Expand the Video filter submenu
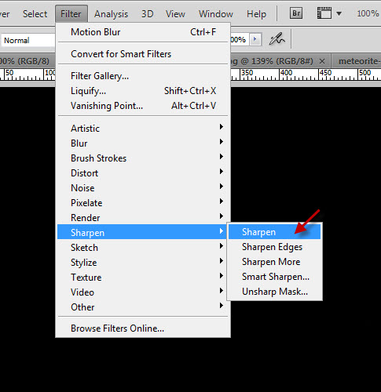381x392 pixels. pyautogui.click(x=143, y=292)
